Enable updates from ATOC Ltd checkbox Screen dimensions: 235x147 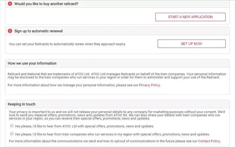pyautogui.click(x=12, y=125)
